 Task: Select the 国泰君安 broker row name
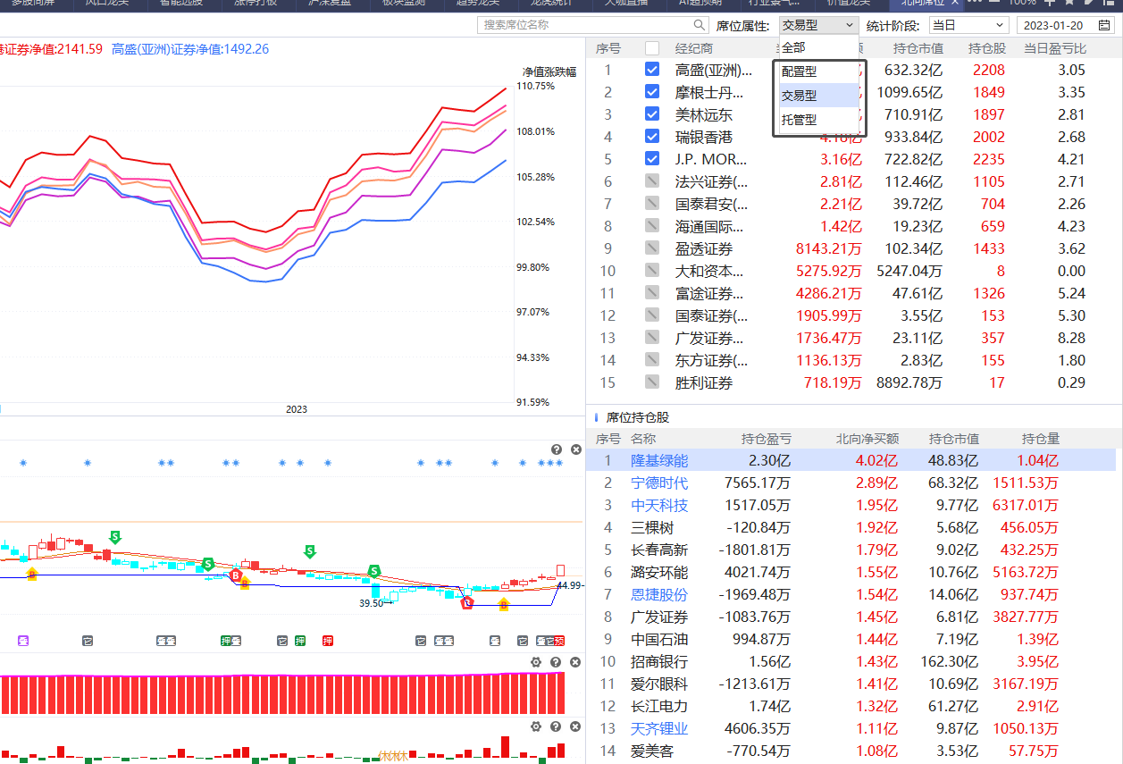click(712, 204)
